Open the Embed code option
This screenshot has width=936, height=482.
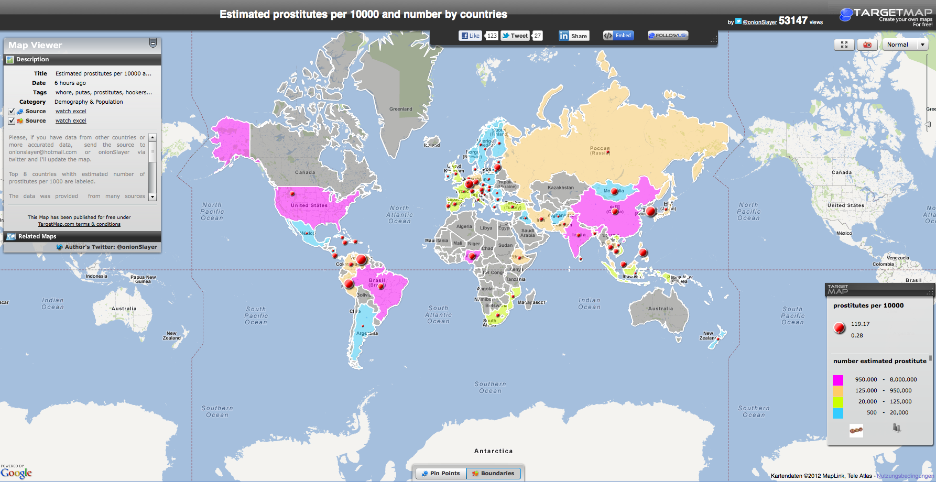[618, 36]
